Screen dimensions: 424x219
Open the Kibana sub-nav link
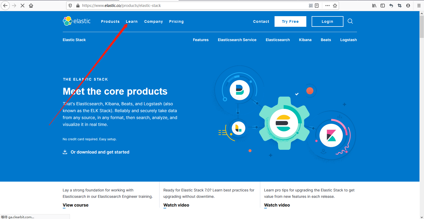pos(305,40)
